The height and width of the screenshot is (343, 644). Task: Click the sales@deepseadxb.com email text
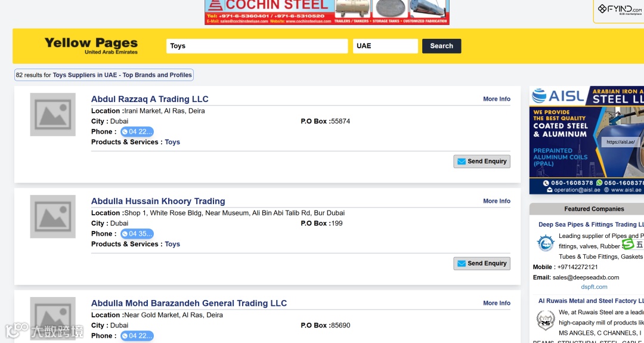tap(586, 277)
